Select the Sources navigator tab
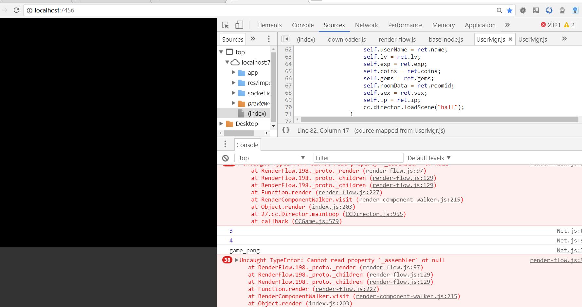 coord(233,39)
